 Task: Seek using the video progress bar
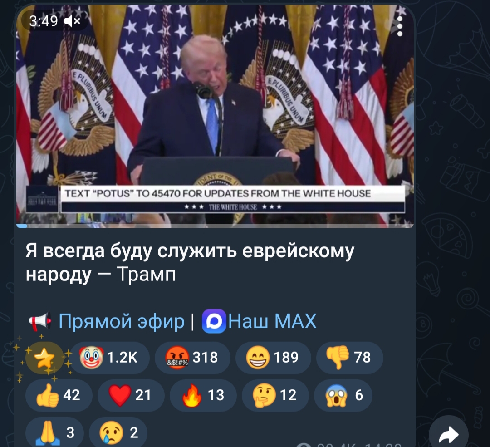coord(215,226)
